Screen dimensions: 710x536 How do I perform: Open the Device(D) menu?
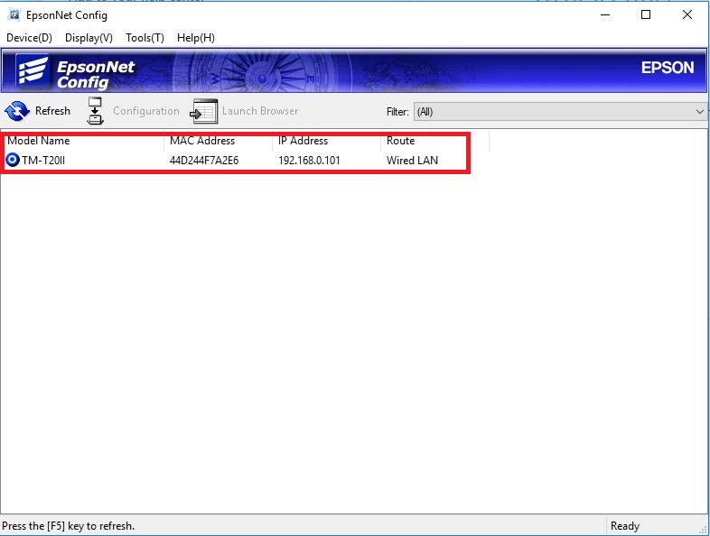click(29, 38)
